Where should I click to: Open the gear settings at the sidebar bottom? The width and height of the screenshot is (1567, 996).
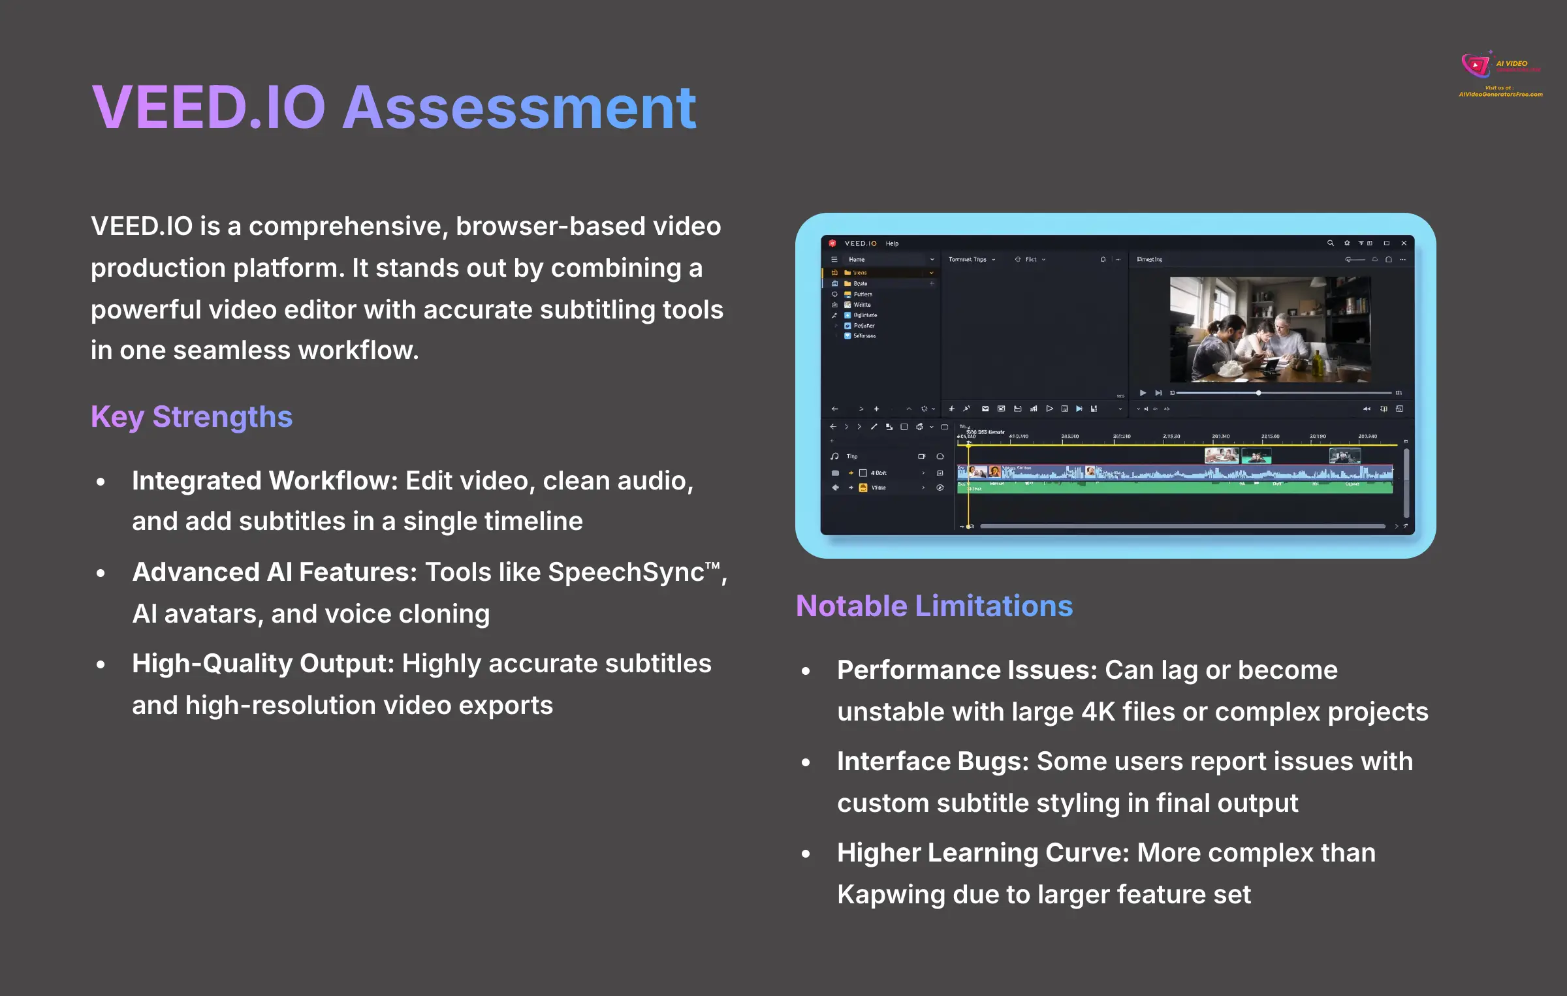tap(924, 409)
